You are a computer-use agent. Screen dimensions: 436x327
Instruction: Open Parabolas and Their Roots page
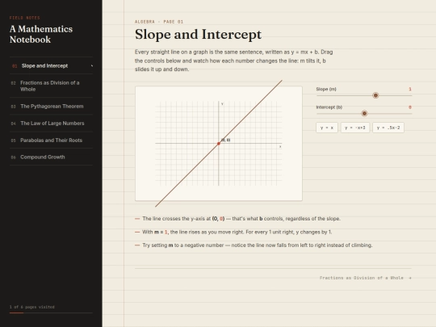tap(51, 140)
